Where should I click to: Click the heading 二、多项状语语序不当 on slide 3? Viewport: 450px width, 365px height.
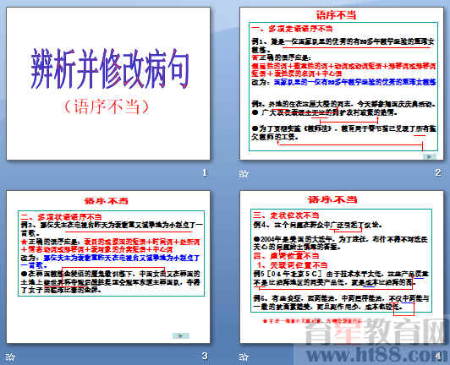61,216
